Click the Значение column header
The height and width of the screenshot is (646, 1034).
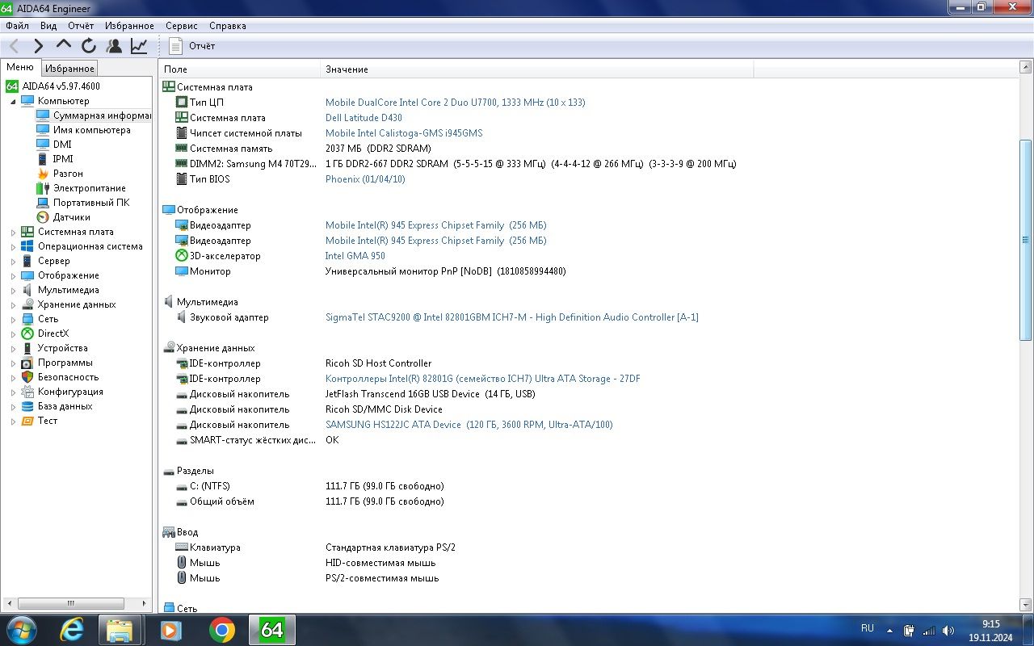[536, 69]
